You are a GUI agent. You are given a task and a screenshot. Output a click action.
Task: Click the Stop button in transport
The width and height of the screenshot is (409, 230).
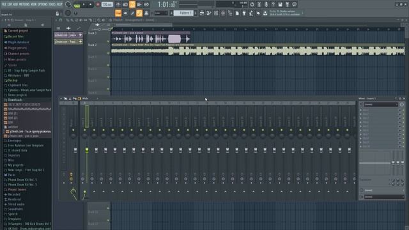click(90, 4)
